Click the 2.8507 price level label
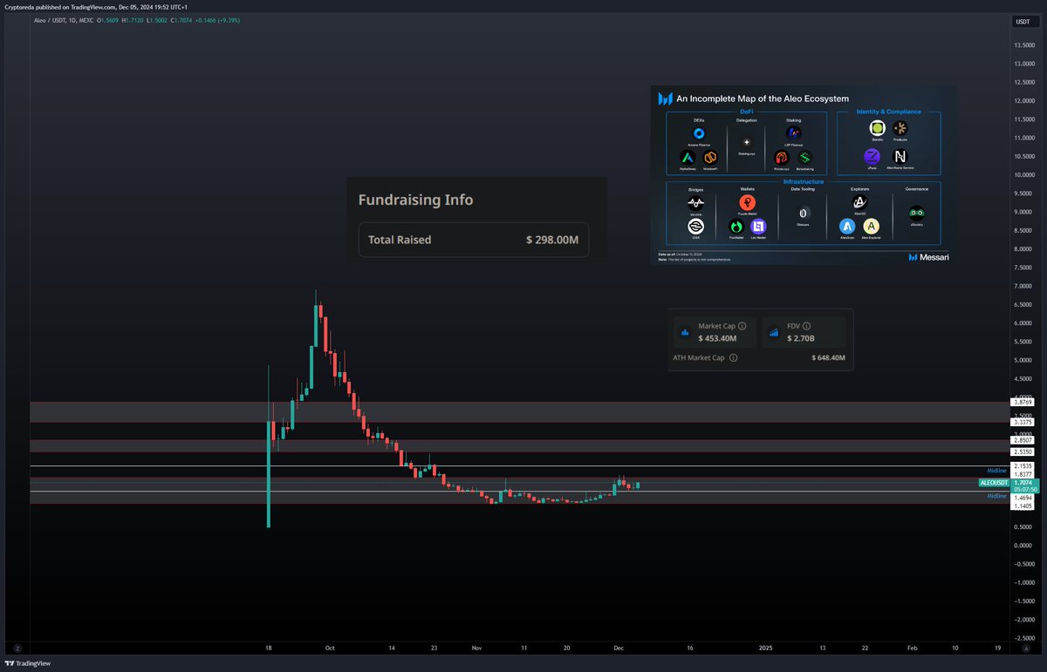Image resolution: width=1047 pixels, height=672 pixels. pos(1023,440)
